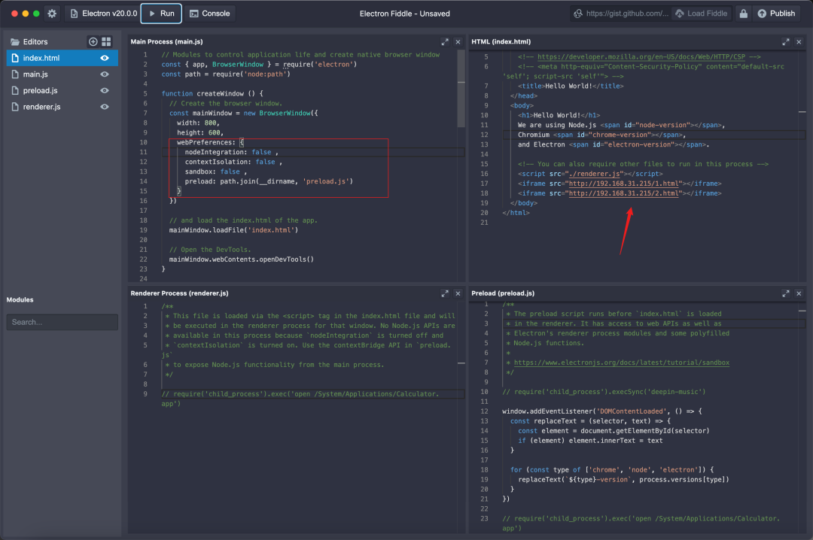813x540 pixels.
Task: Click the macOS yellow minimize window button
Action: point(26,14)
